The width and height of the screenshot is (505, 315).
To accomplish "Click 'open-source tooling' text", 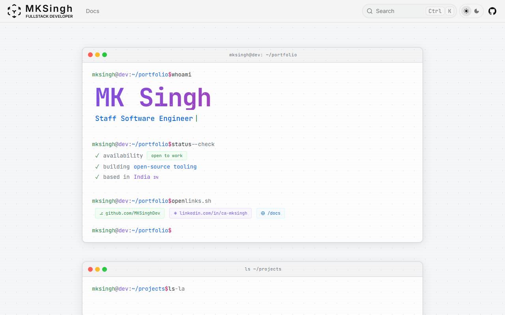I will click(165, 167).
